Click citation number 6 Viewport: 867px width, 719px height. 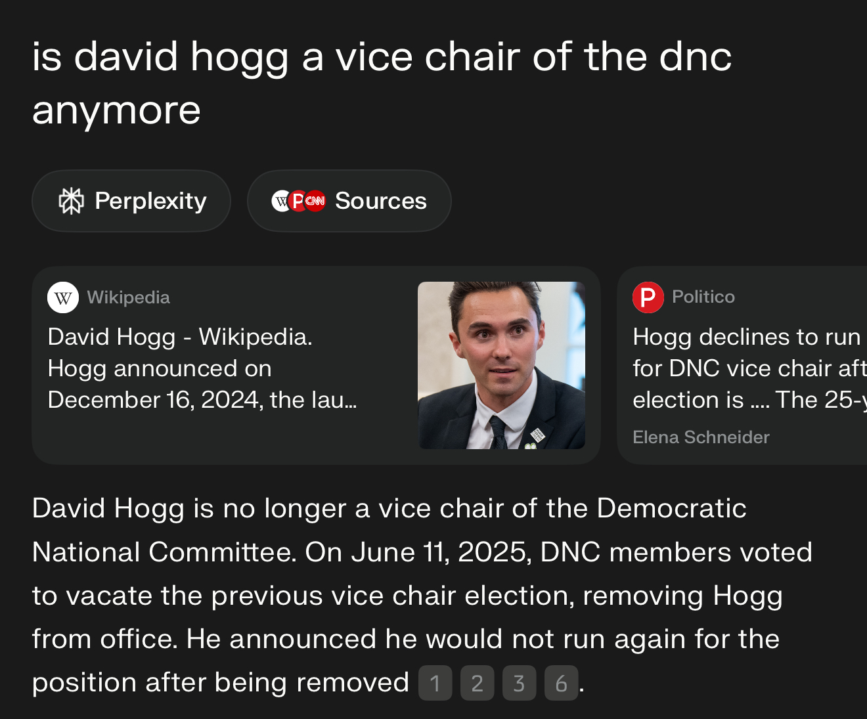coord(561,684)
